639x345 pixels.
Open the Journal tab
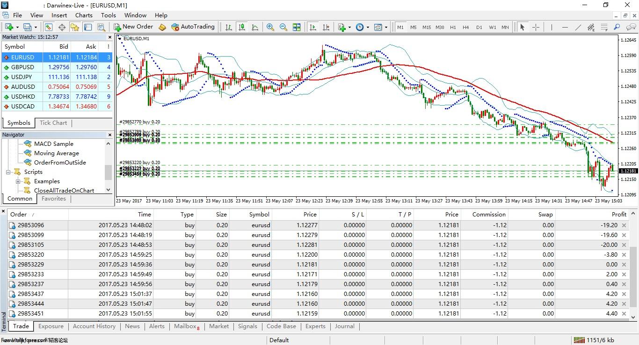[x=345, y=326]
